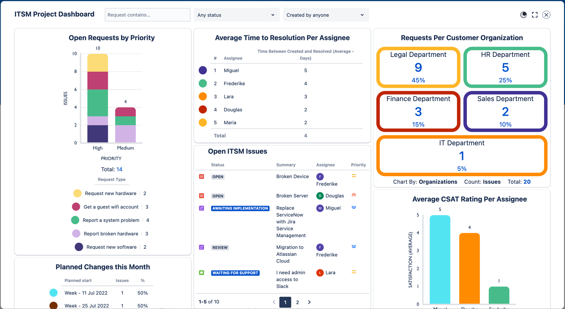Image resolution: width=565 pixels, height=309 pixels.
Task: Click the Request contains search field
Action: pos(147,15)
